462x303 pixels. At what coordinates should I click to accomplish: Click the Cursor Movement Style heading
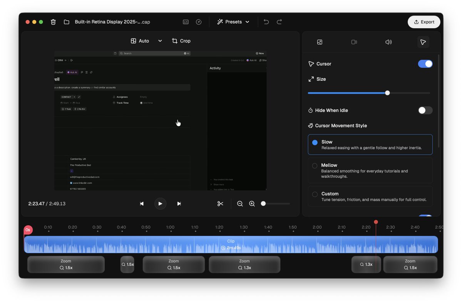pos(341,126)
